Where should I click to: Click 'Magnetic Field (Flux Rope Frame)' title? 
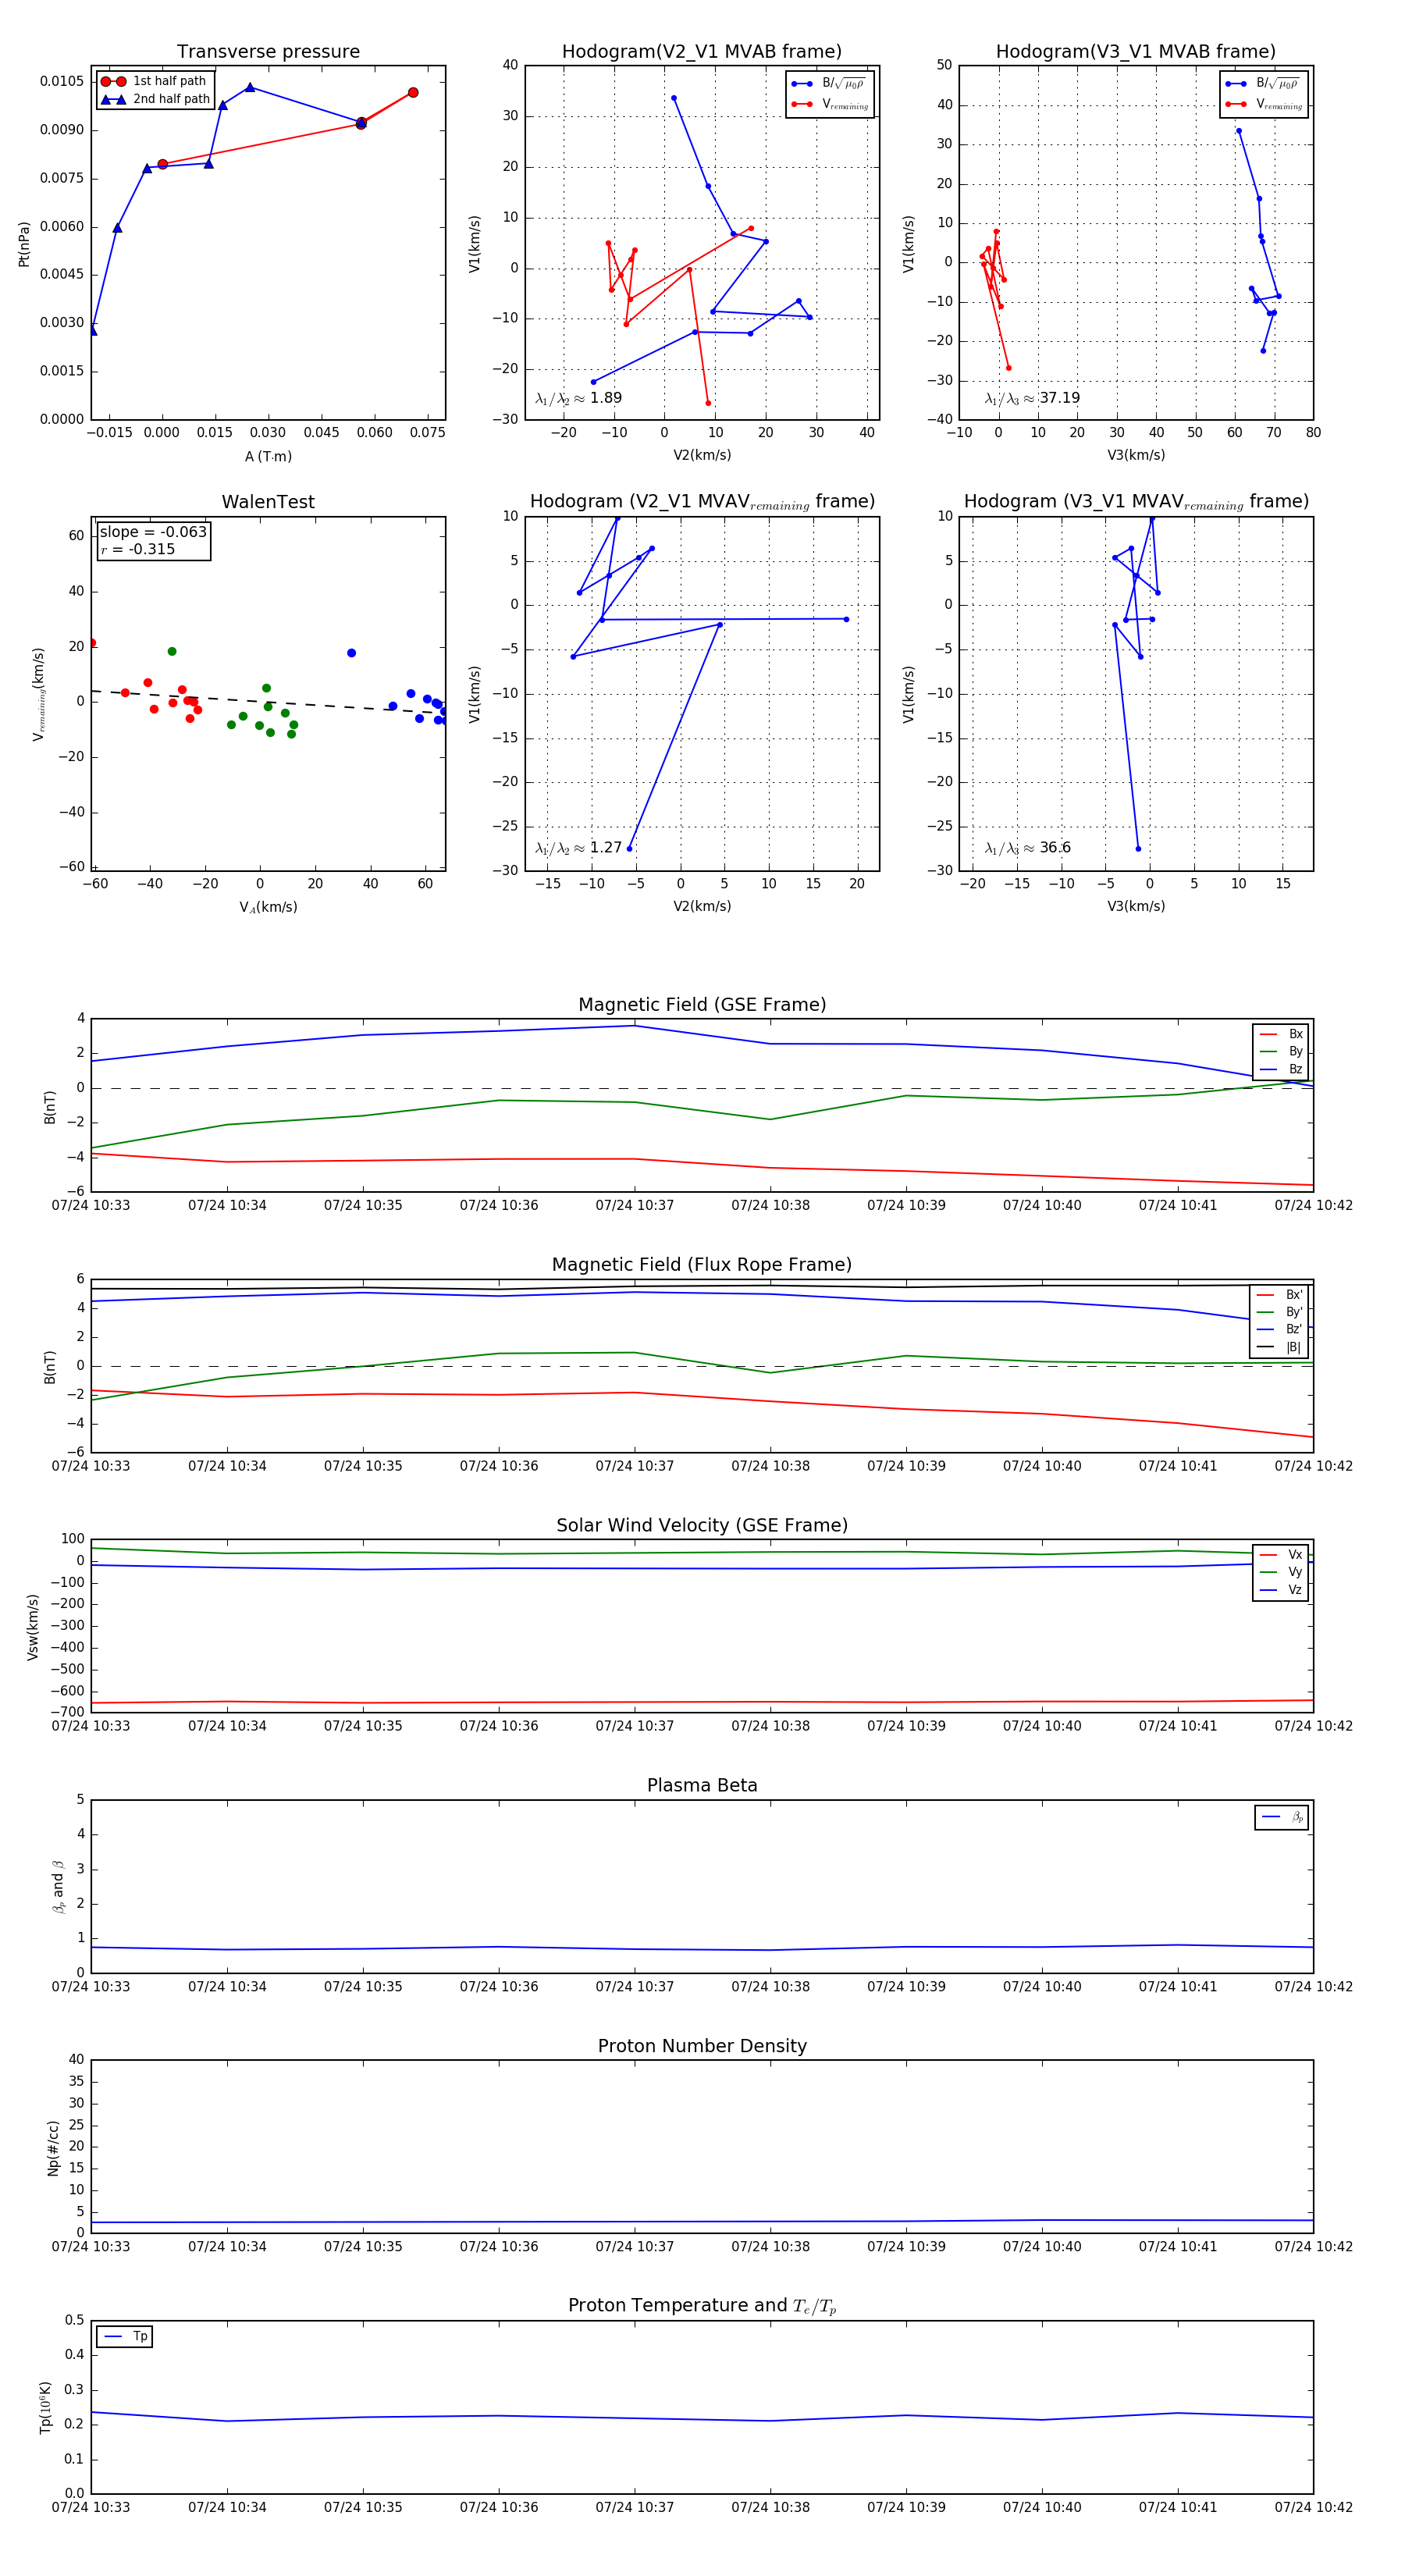pos(702,1265)
